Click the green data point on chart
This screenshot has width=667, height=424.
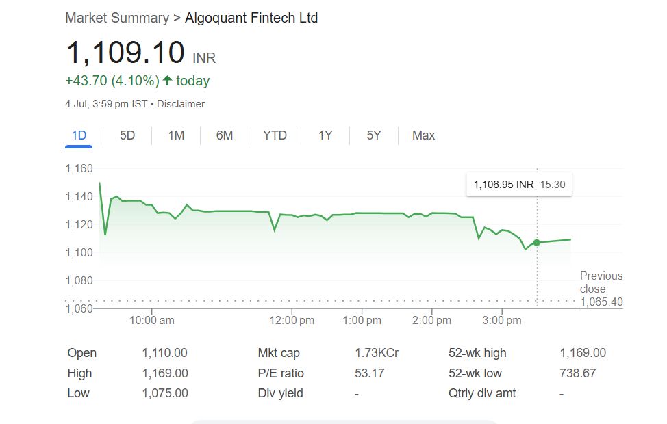tap(536, 242)
